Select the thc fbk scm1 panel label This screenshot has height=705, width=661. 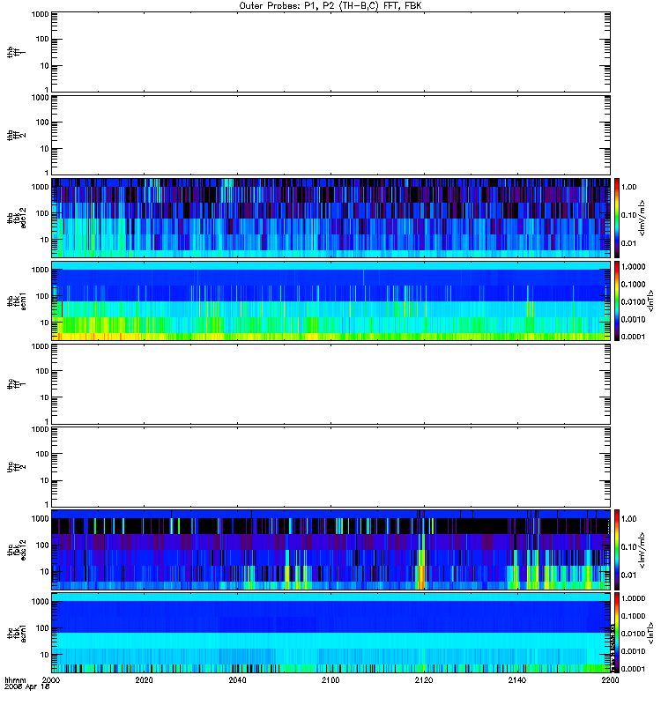click(x=16, y=633)
